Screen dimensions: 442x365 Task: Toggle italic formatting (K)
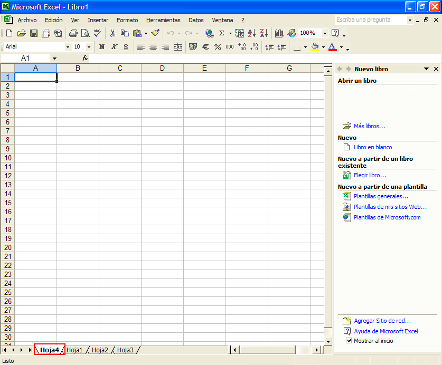point(114,47)
